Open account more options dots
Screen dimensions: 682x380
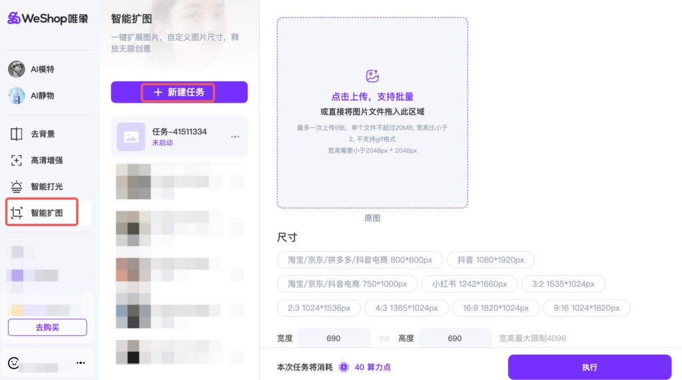pyautogui.click(x=81, y=363)
